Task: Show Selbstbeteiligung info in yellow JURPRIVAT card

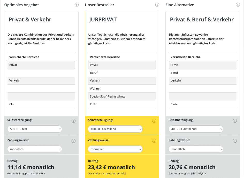Action: pos(154,121)
